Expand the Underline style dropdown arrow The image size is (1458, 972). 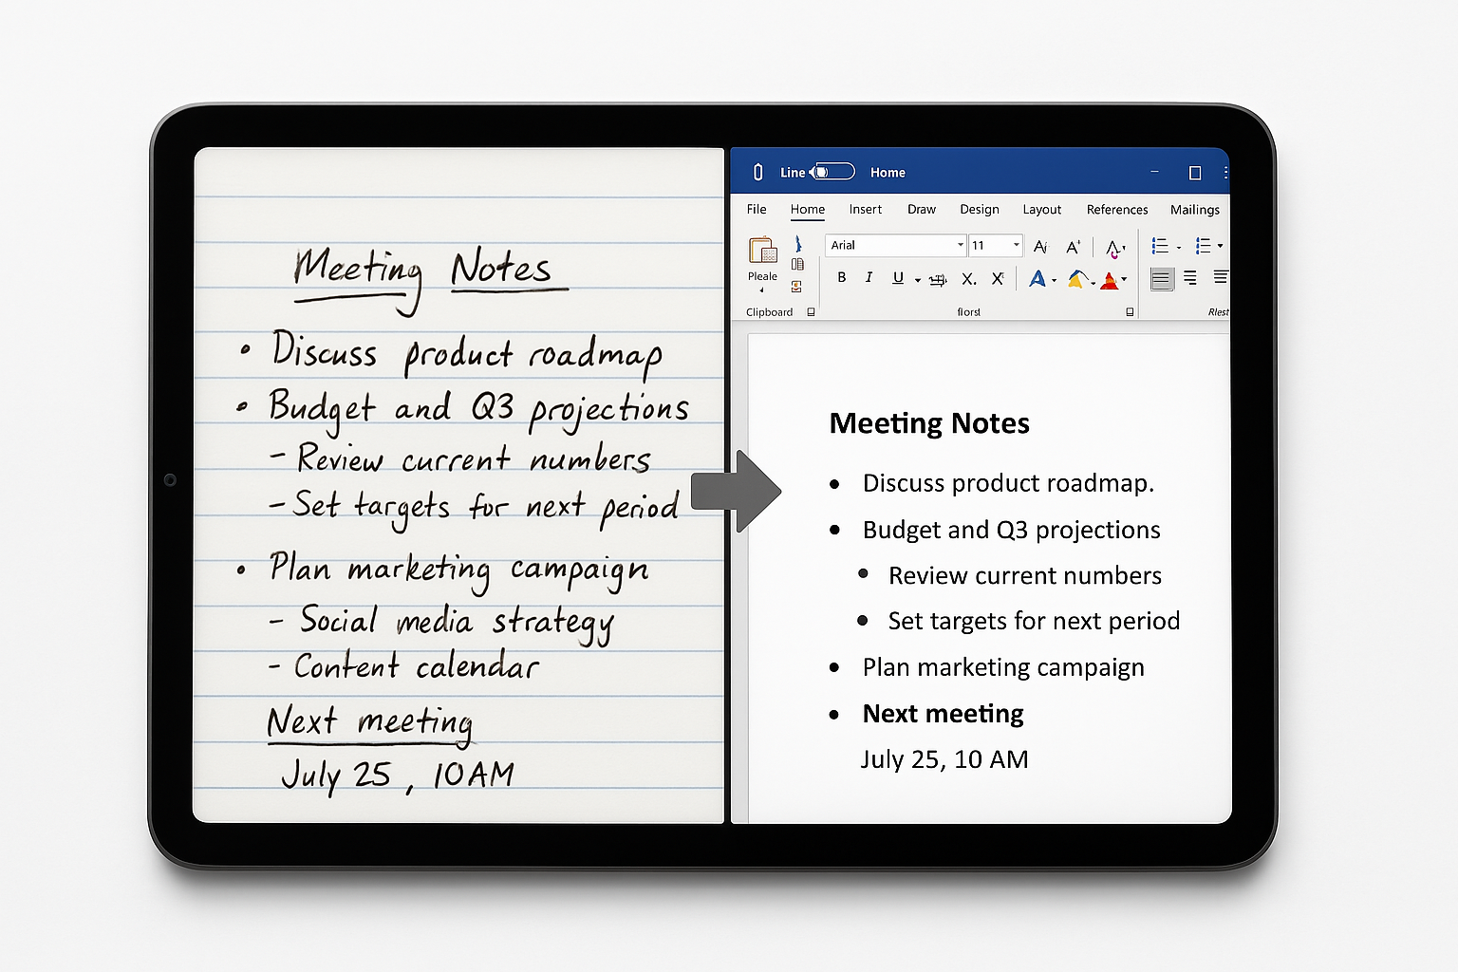tap(917, 280)
